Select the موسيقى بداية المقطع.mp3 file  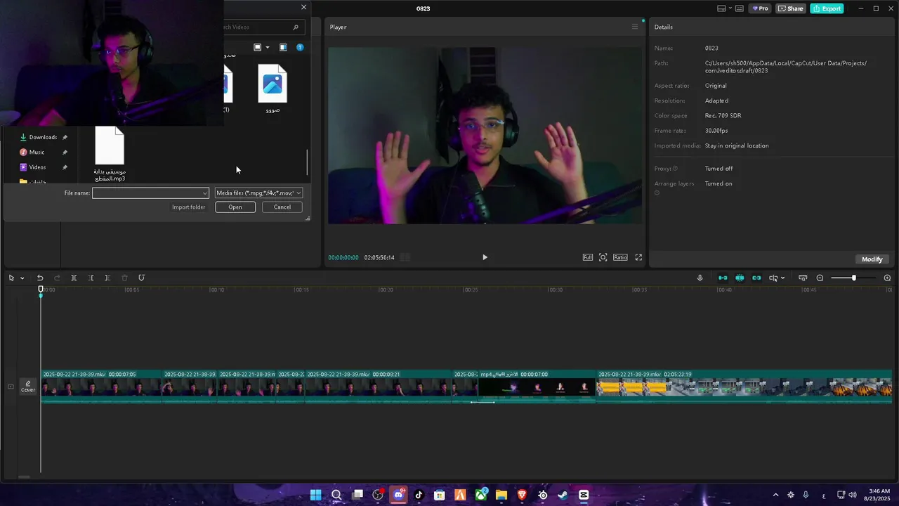pos(110,155)
